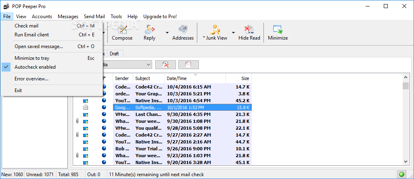This screenshot has height=179, width=414.
Task: Click the Date/Time column sort header
Action: click(195, 78)
